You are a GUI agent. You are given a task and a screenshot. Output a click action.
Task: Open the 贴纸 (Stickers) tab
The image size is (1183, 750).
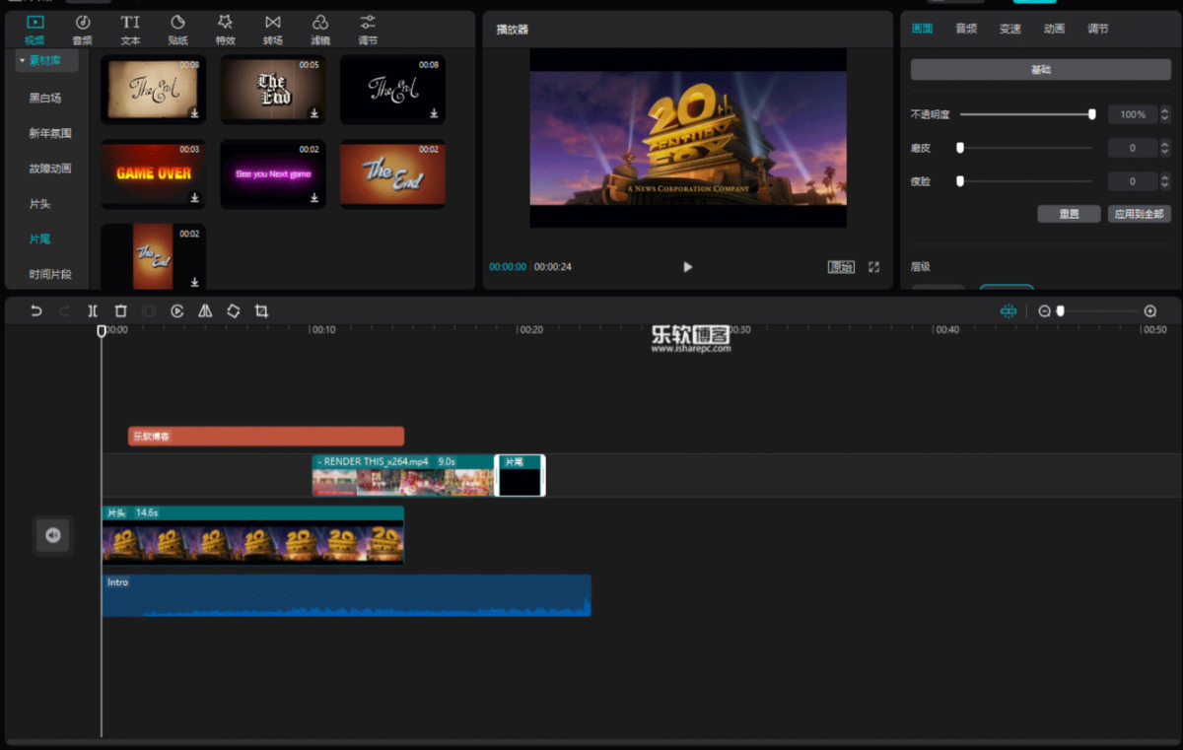click(177, 29)
